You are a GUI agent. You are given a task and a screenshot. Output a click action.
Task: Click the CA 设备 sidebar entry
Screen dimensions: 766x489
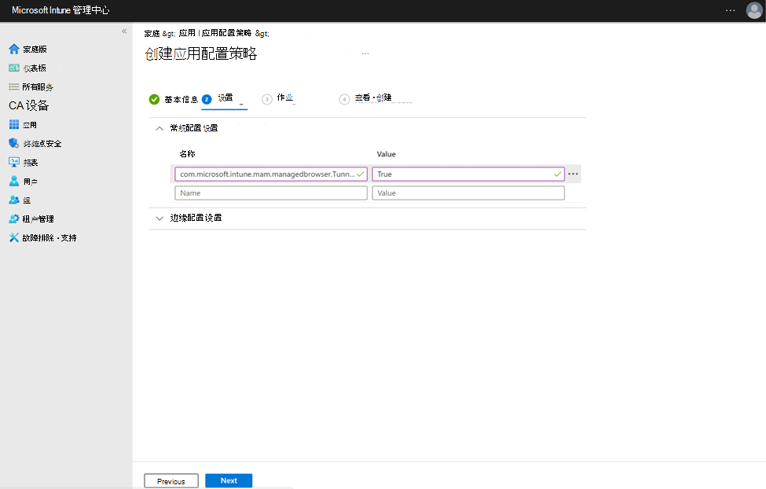point(29,105)
